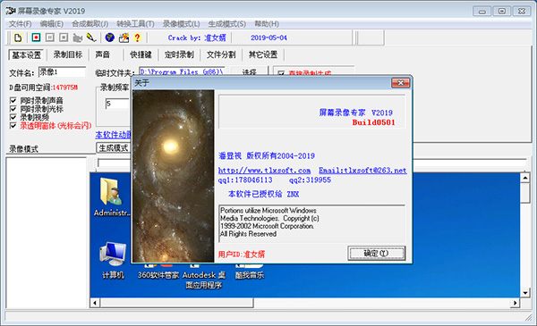The image size is (537, 326).
Task: Click the gray camera toolbar icon
Action: click(78, 38)
